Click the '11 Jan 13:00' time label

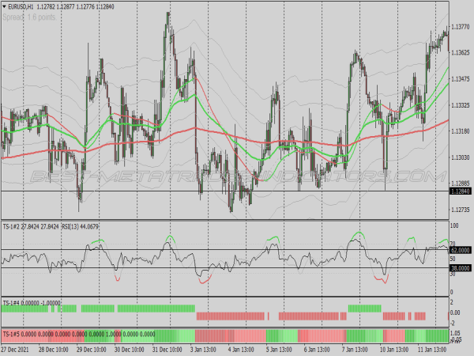[x=432, y=350]
